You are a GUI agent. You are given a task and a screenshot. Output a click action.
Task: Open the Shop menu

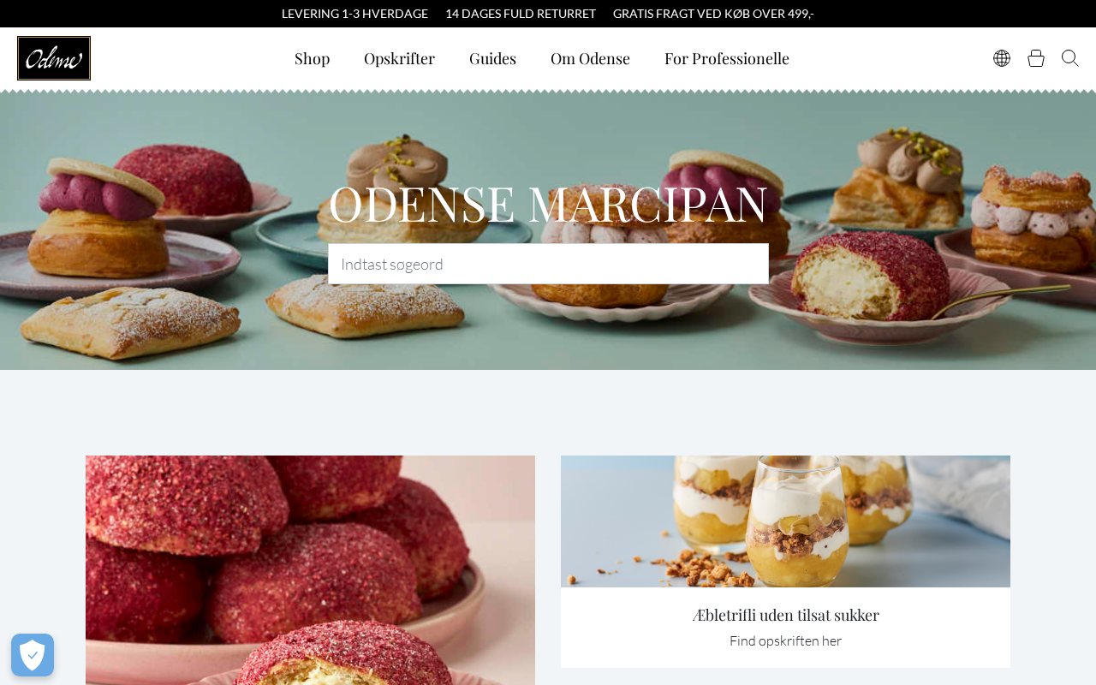tap(312, 58)
